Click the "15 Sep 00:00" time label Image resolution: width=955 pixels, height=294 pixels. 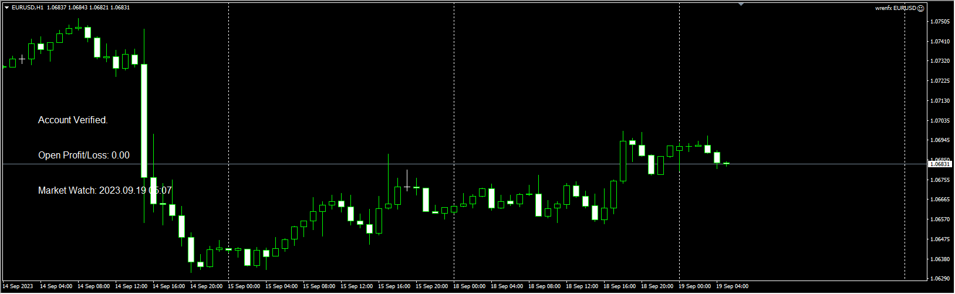click(244, 286)
